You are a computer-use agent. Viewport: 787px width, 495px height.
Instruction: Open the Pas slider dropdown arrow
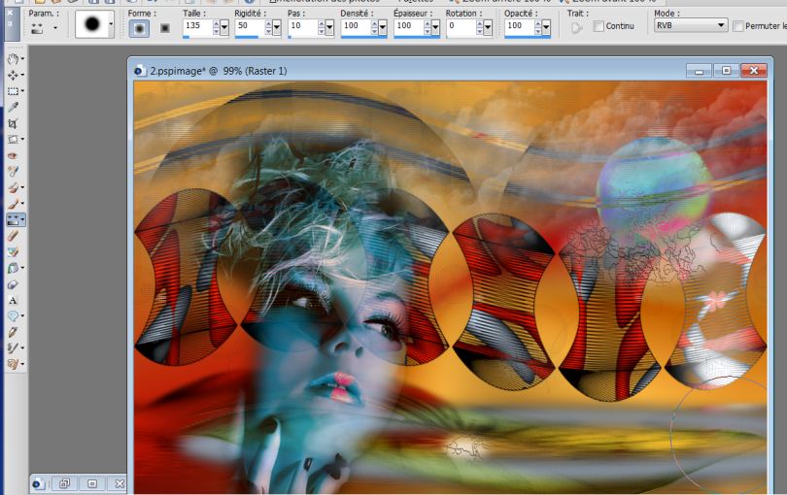click(329, 27)
